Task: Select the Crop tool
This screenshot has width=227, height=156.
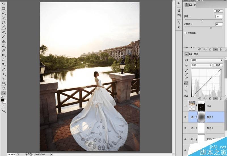Action: coord(3,22)
